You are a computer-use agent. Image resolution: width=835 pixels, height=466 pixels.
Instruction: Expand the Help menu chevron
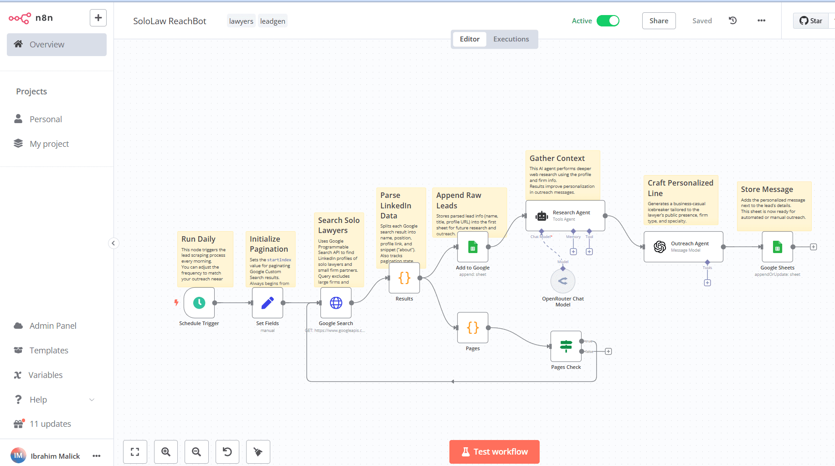coord(92,400)
